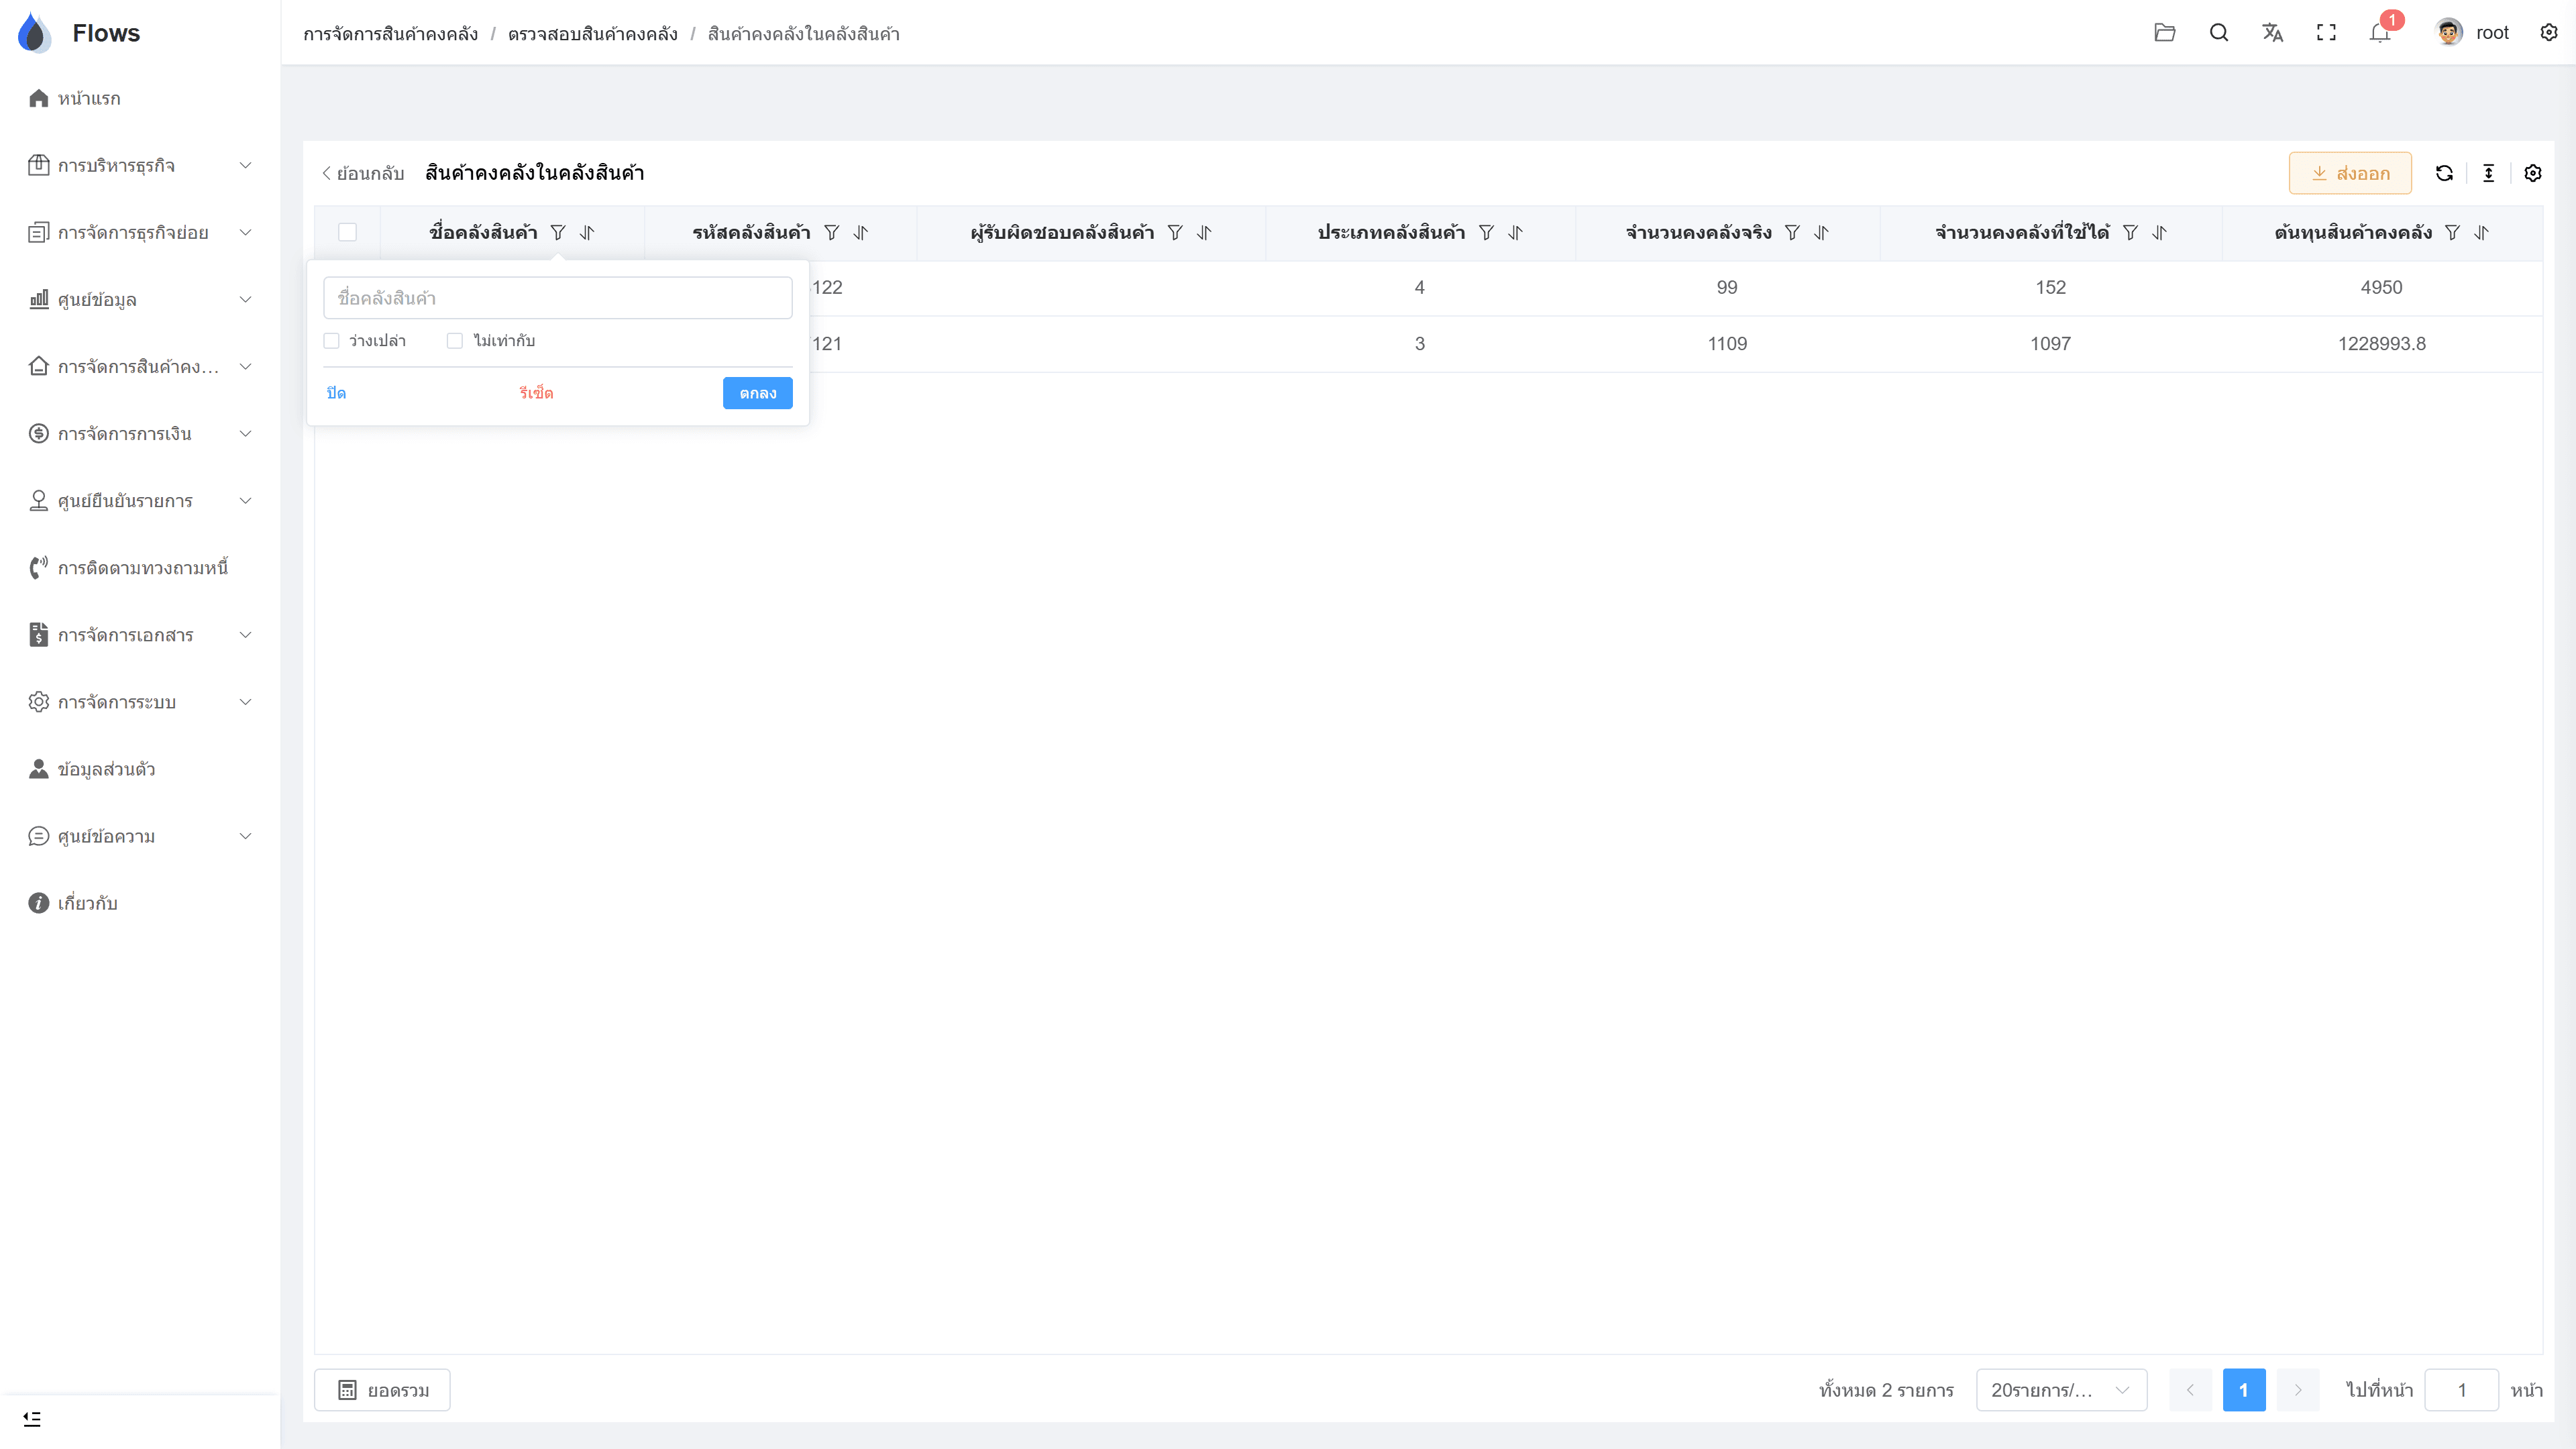Open the ยอดรวม summary button
The image size is (2576, 1449).
[382, 1390]
